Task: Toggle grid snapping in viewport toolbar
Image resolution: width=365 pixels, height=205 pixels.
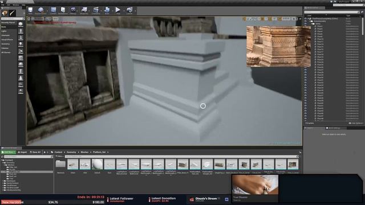Action: click(263, 19)
